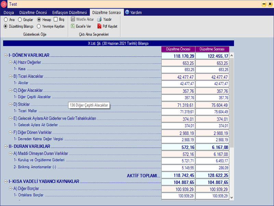
Task: Click the Excel'e Ver spreadsheet icon
Action: (x=73, y=26)
